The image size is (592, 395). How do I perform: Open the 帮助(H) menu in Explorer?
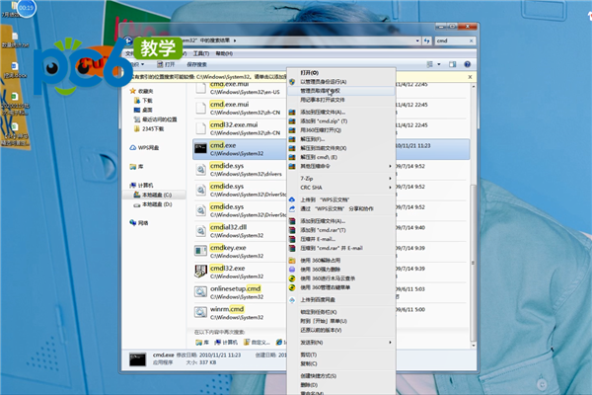tap(224, 53)
